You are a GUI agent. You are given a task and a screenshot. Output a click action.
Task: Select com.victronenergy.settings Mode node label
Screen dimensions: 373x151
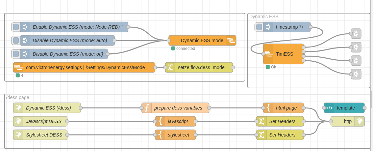[85, 67]
